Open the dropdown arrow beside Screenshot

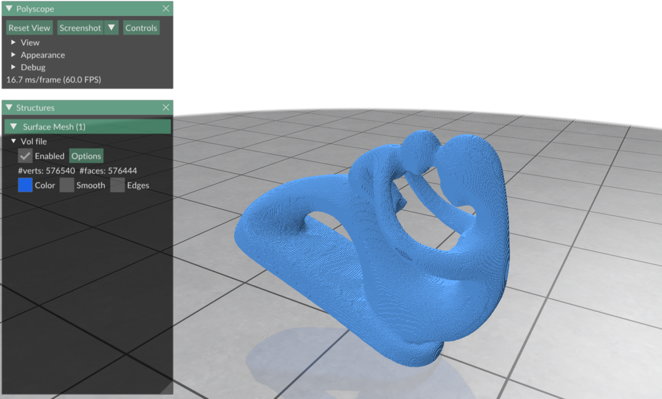tap(111, 28)
